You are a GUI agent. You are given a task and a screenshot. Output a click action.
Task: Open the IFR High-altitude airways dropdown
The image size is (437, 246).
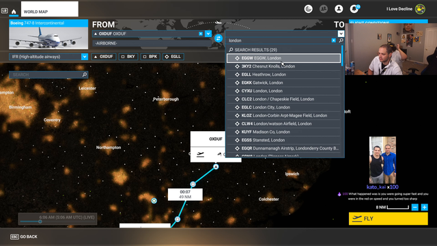pos(85,57)
